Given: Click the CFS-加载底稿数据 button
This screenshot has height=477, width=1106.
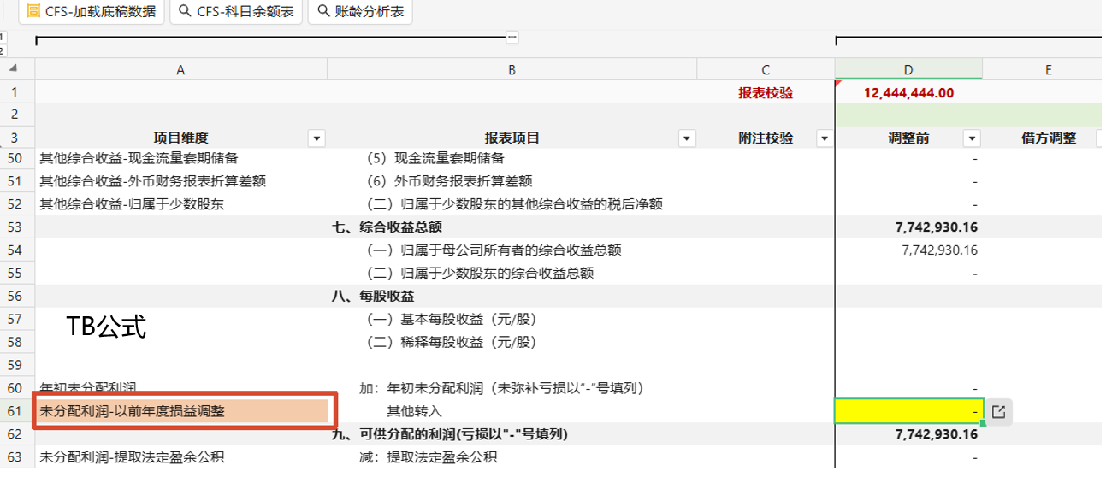Looking at the screenshot, I should 91,12.
